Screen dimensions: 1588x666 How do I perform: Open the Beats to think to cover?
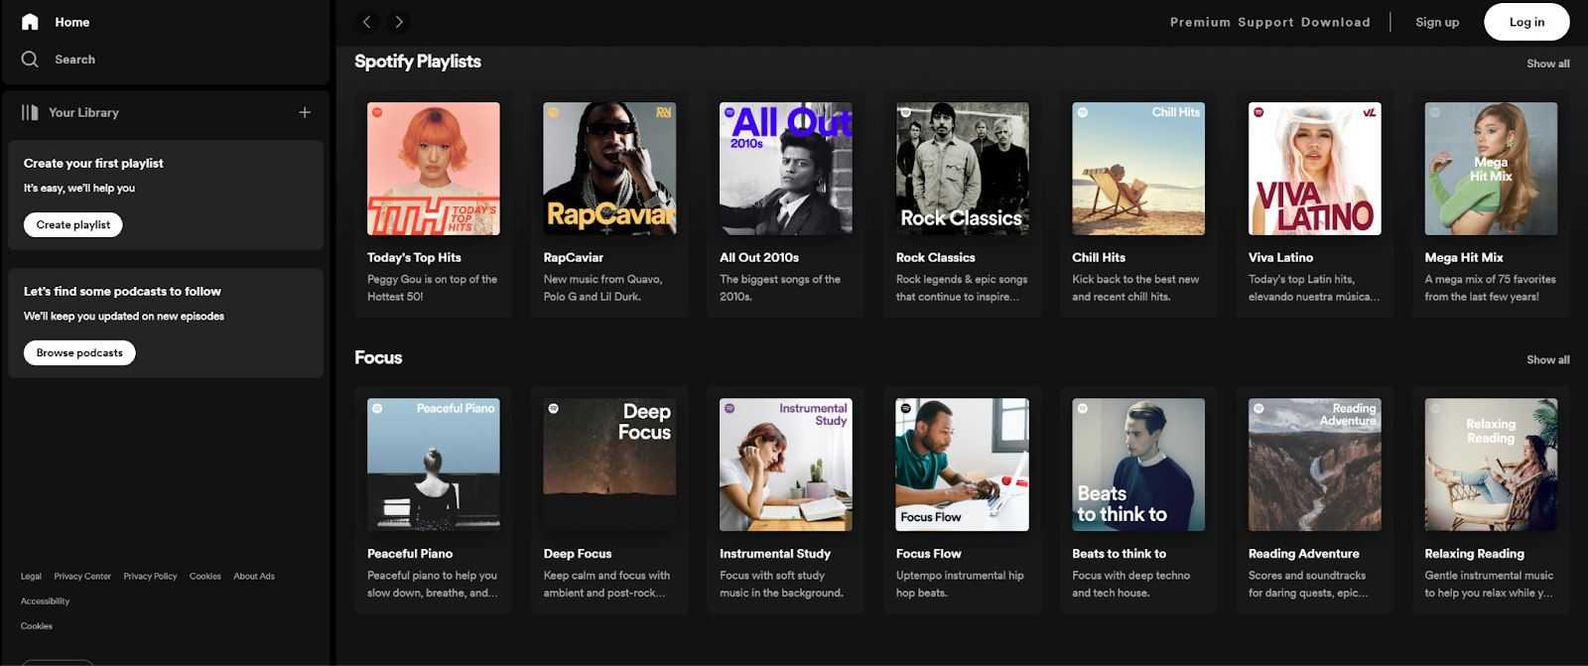pos(1137,465)
